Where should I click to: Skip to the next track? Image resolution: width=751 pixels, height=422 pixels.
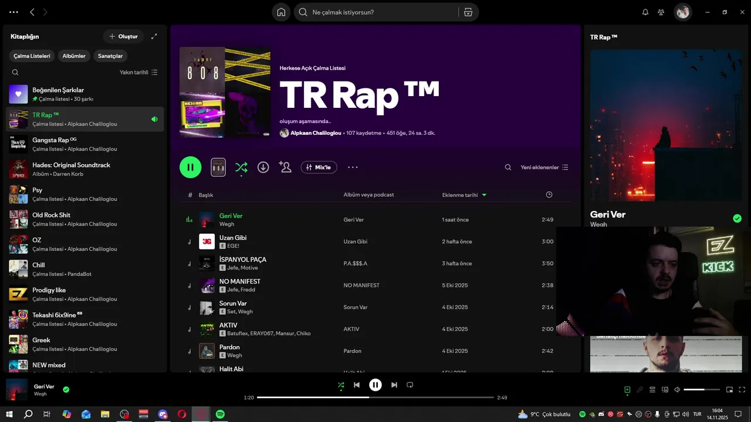[394, 385]
